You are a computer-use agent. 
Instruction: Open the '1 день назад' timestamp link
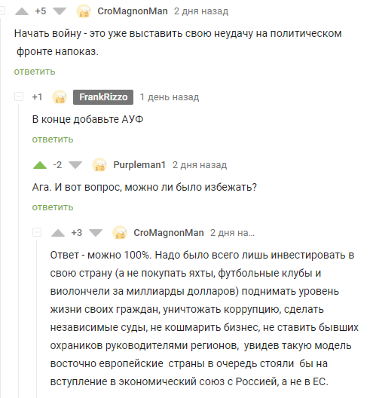pyautogui.click(x=170, y=97)
